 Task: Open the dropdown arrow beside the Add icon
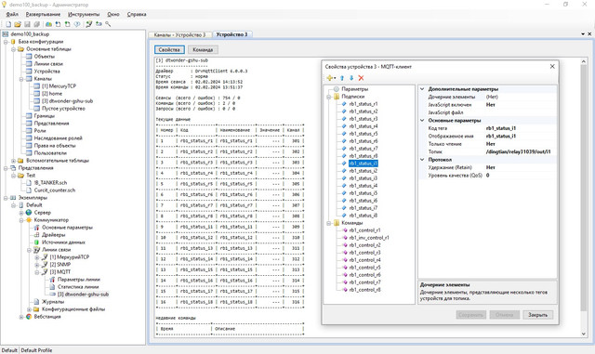335,78
